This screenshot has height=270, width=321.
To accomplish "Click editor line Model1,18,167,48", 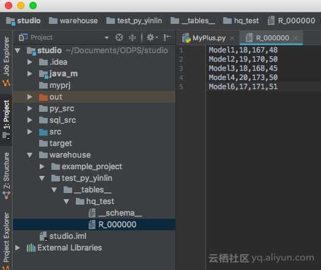I will click(243, 50).
